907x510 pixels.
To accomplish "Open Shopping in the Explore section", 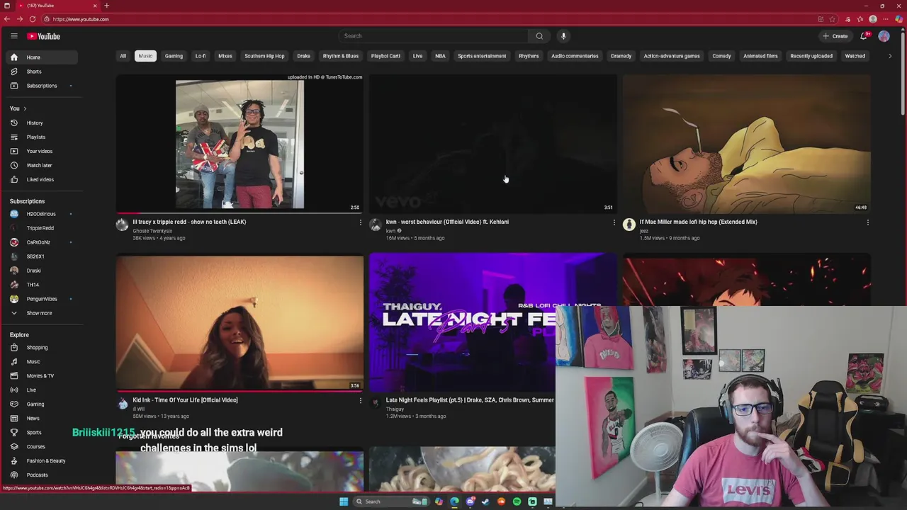I will (x=41, y=347).
